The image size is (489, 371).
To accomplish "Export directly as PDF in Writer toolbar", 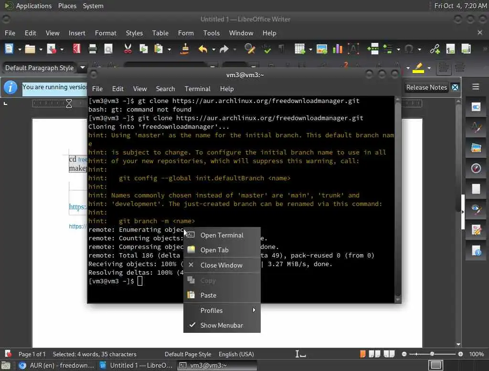I will tap(76, 49).
